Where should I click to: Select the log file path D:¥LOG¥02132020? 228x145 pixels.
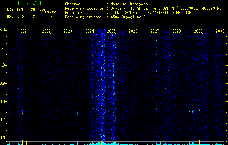click(27, 9)
